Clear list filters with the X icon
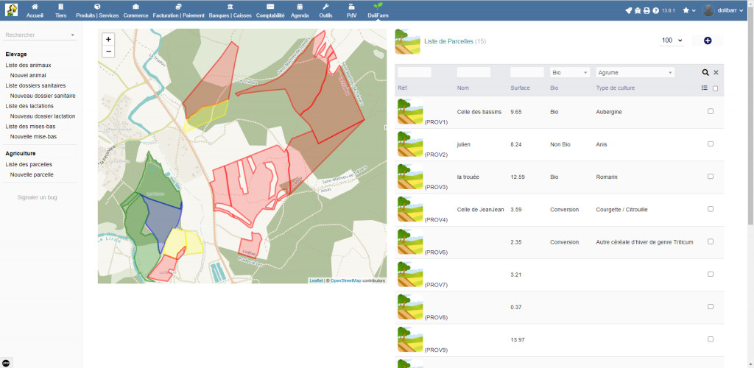 tap(716, 73)
